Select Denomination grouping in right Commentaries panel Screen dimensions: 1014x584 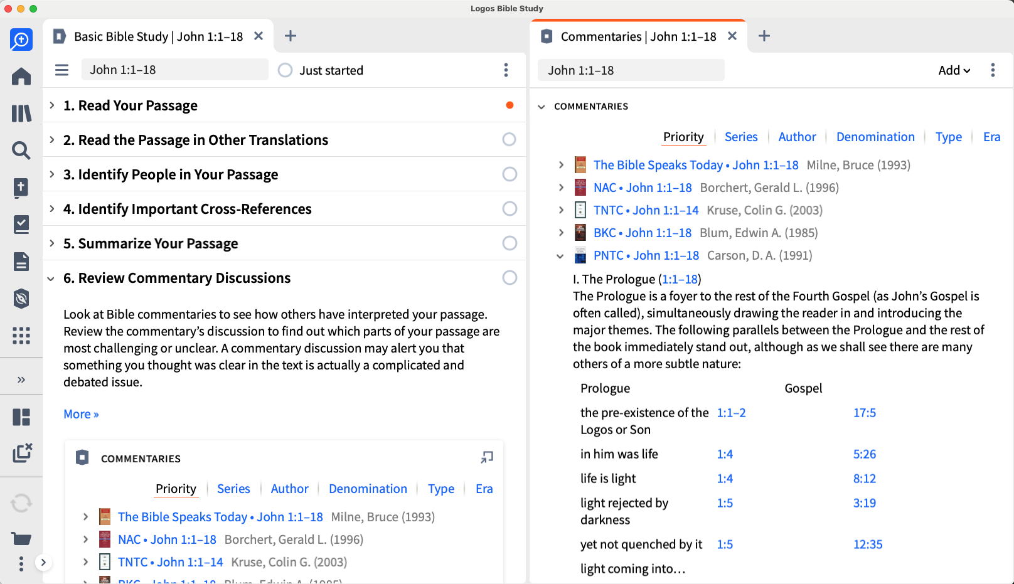875,137
